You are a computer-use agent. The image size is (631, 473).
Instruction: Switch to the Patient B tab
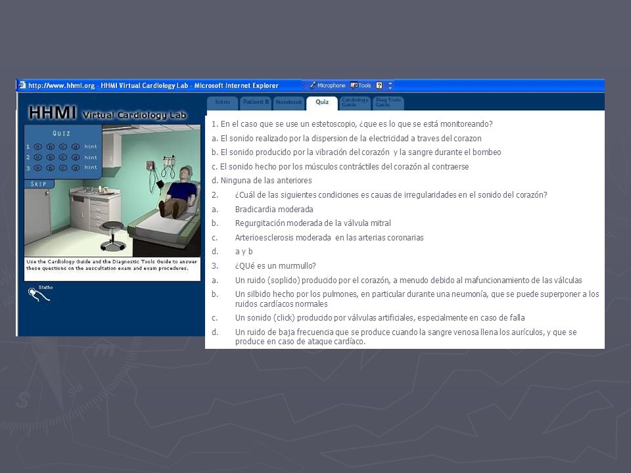[x=256, y=102]
